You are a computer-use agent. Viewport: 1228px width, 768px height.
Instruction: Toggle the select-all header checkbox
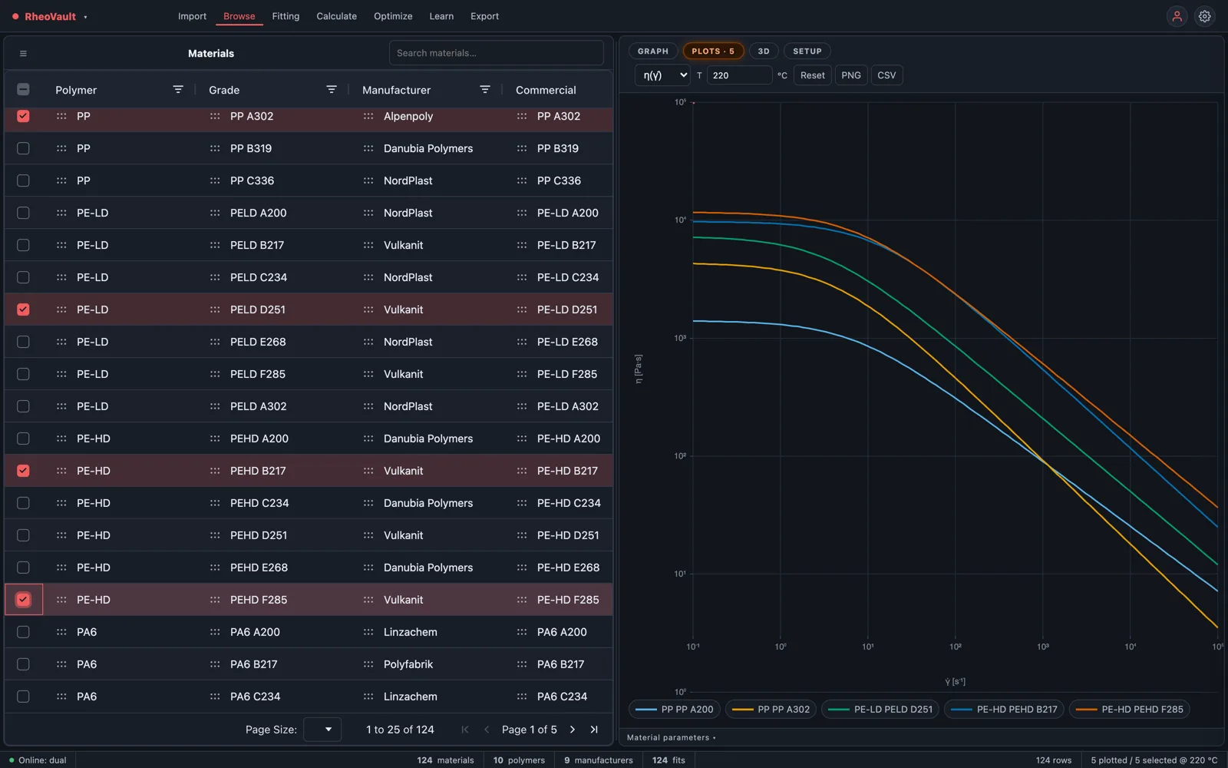coord(23,90)
